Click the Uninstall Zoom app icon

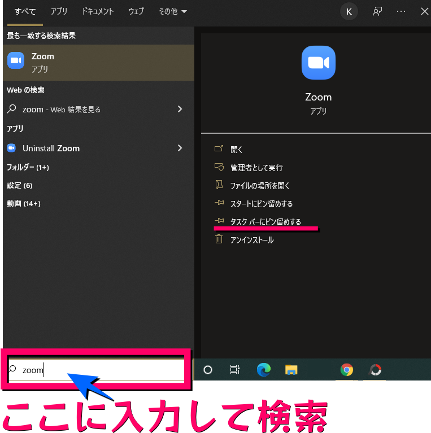(11, 148)
